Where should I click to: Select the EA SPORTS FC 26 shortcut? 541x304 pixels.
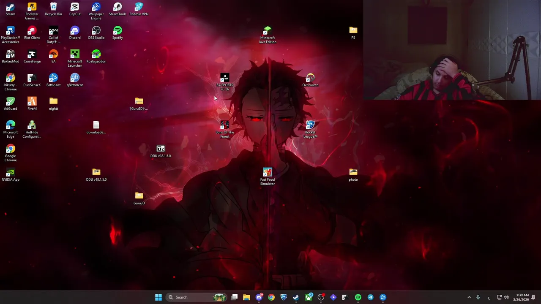[225, 82]
